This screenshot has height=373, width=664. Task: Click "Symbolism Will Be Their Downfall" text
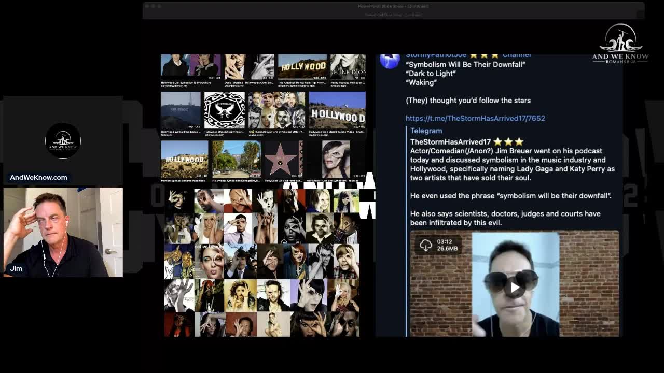click(x=465, y=64)
